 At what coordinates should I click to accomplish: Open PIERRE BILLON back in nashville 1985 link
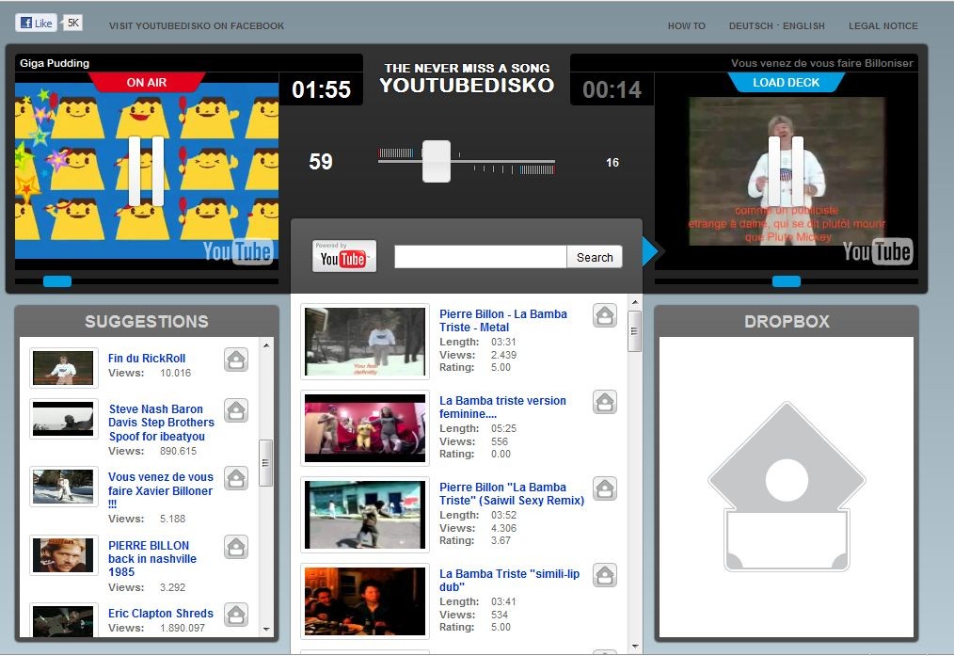[x=152, y=559]
